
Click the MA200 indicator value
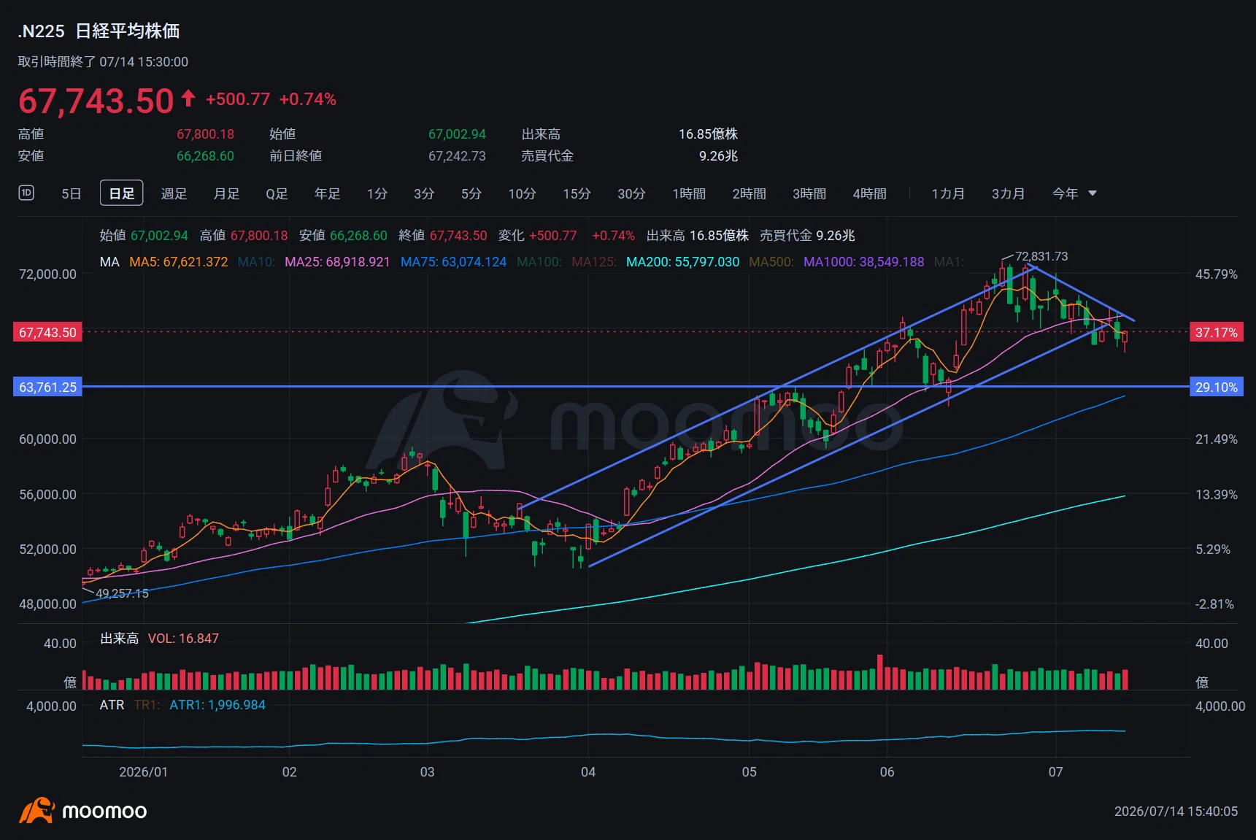coord(683,262)
